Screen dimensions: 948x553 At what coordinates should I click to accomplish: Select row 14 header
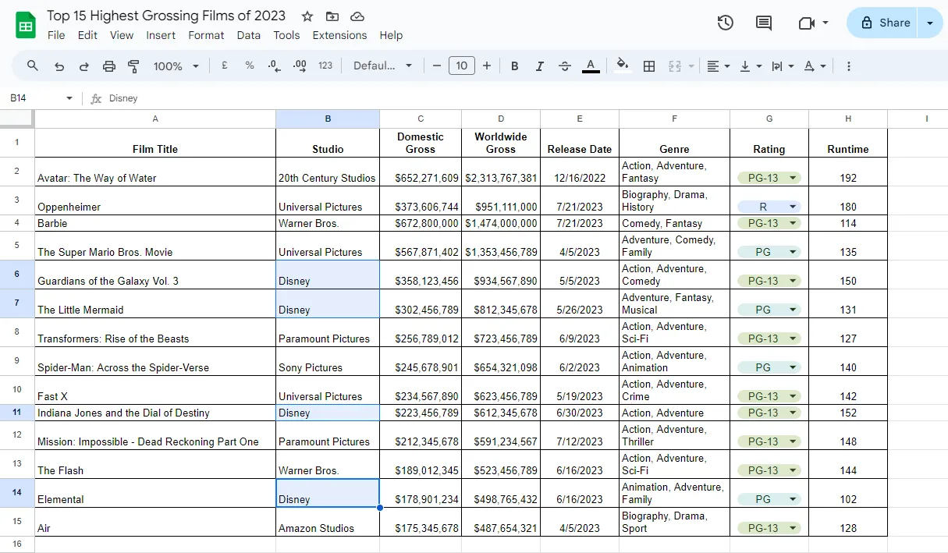pyautogui.click(x=17, y=493)
